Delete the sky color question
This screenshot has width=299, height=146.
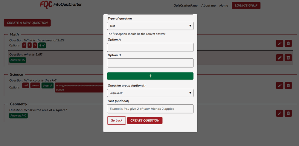point(288,86)
